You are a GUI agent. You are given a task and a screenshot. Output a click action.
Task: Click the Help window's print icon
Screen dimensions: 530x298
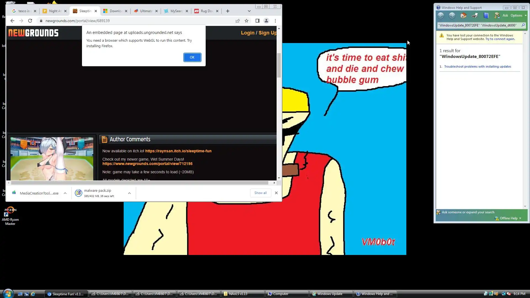pos(475,15)
